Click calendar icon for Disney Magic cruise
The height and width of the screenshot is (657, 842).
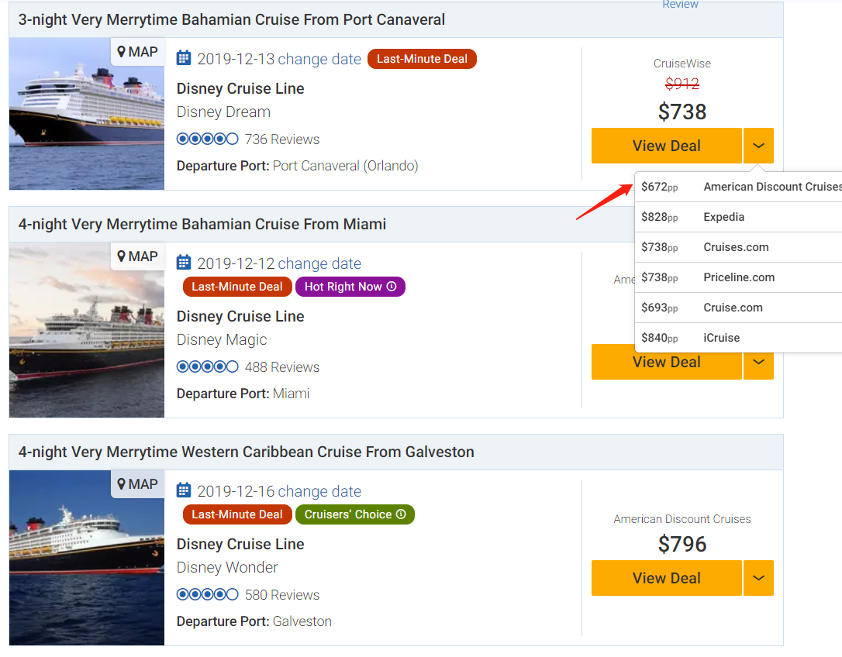(x=184, y=263)
